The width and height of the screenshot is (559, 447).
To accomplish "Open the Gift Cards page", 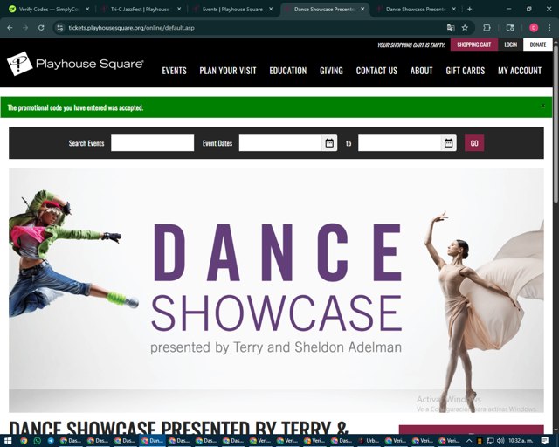I will [466, 71].
